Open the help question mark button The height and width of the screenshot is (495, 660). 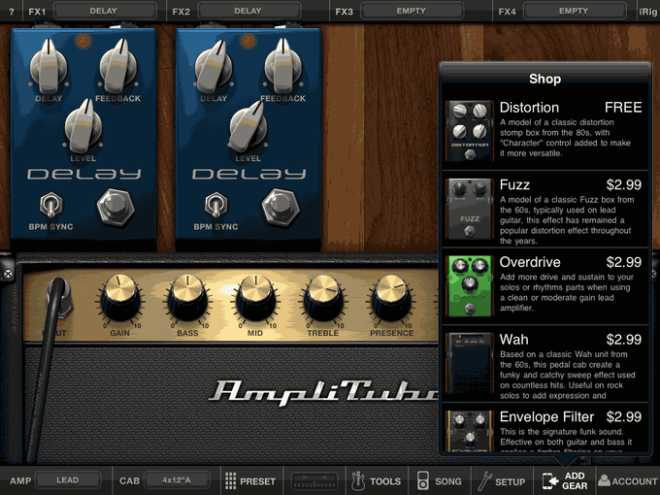click(12, 12)
